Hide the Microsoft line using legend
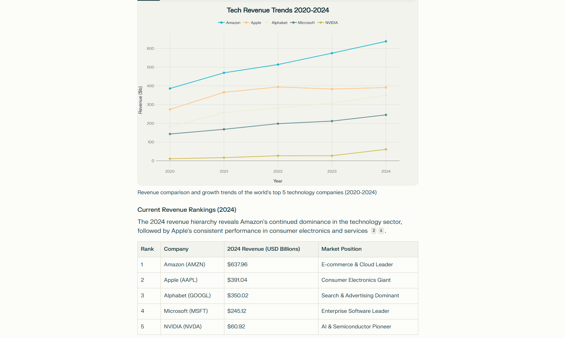 303,23
